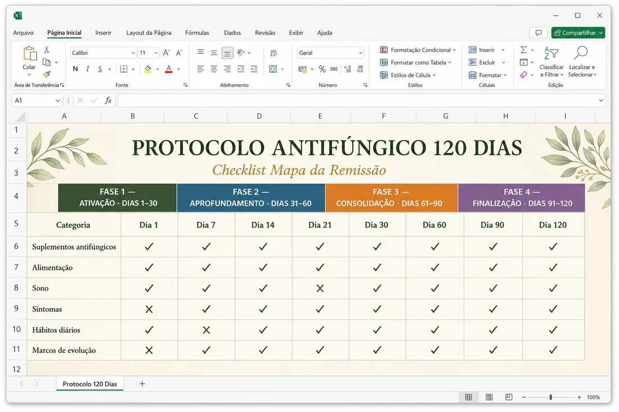Click the AutoSum sigma icon

[x=523, y=50]
